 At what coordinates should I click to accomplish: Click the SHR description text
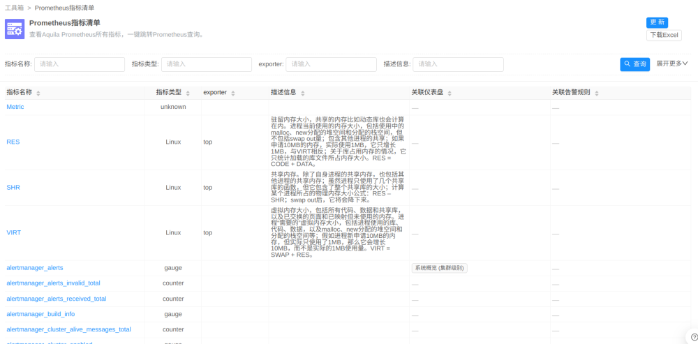point(339,188)
